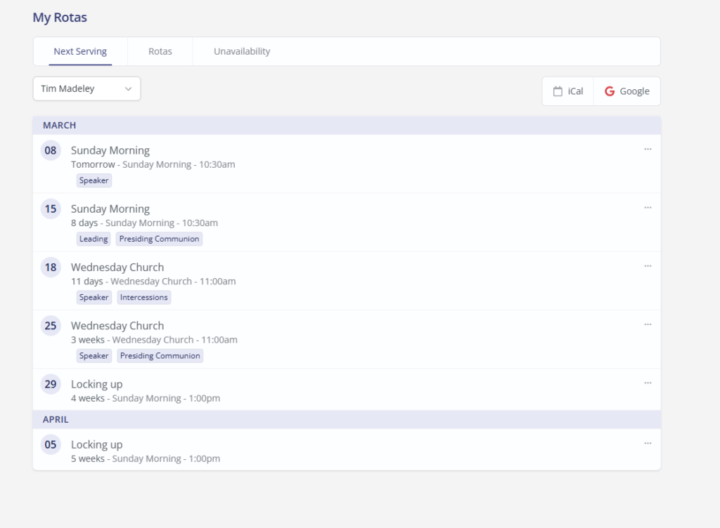Screen dimensions: 720x528
Task: Select Intercessions tag on March 18
Action: (143, 297)
